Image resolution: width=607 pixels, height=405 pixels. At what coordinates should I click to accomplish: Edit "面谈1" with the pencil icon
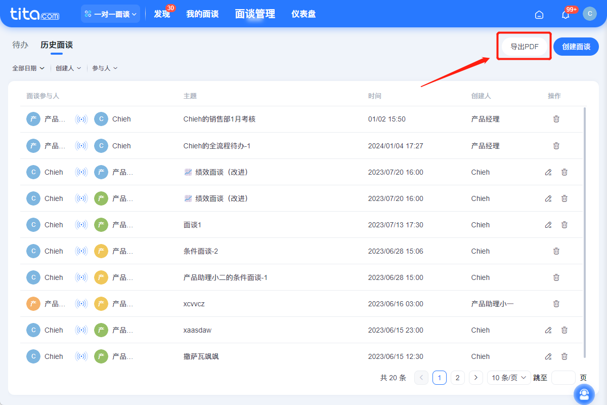pos(548,224)
